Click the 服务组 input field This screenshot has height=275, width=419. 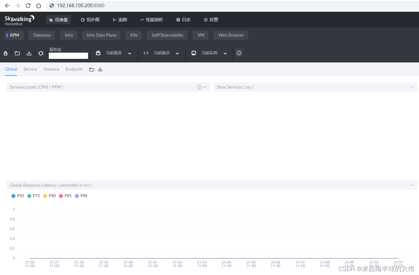click(68, 56)
